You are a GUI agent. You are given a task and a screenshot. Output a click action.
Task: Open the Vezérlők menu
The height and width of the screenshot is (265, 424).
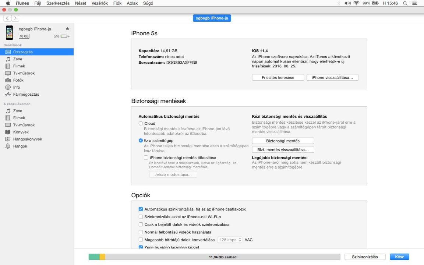coord(99,3)
